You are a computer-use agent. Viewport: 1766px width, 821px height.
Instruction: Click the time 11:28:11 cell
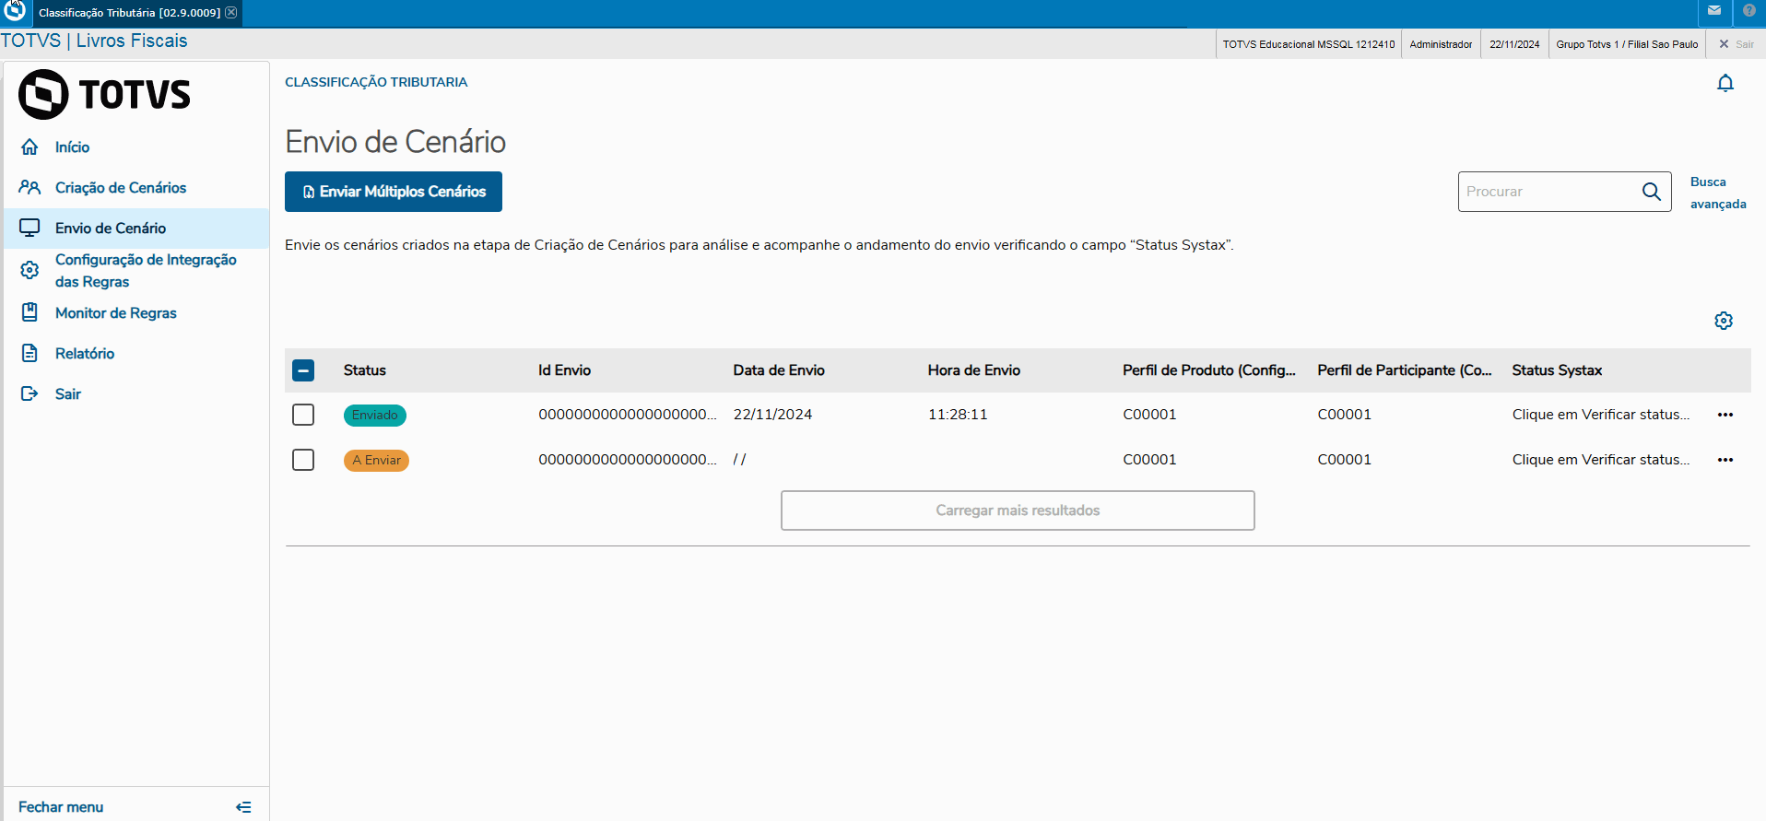coord(958,415)
